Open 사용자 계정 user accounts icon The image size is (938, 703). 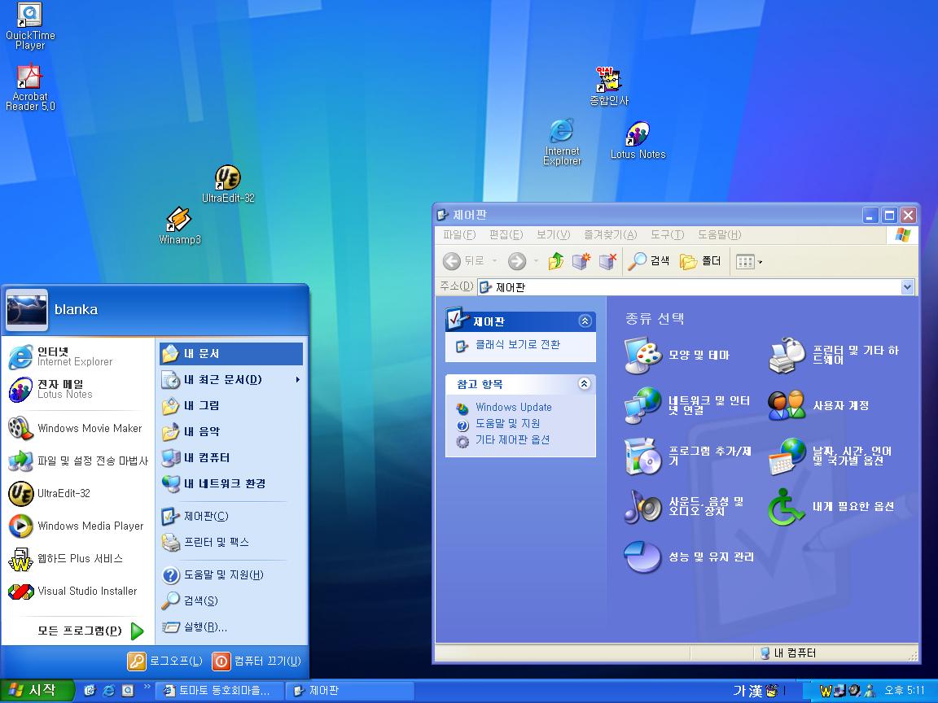787,405
